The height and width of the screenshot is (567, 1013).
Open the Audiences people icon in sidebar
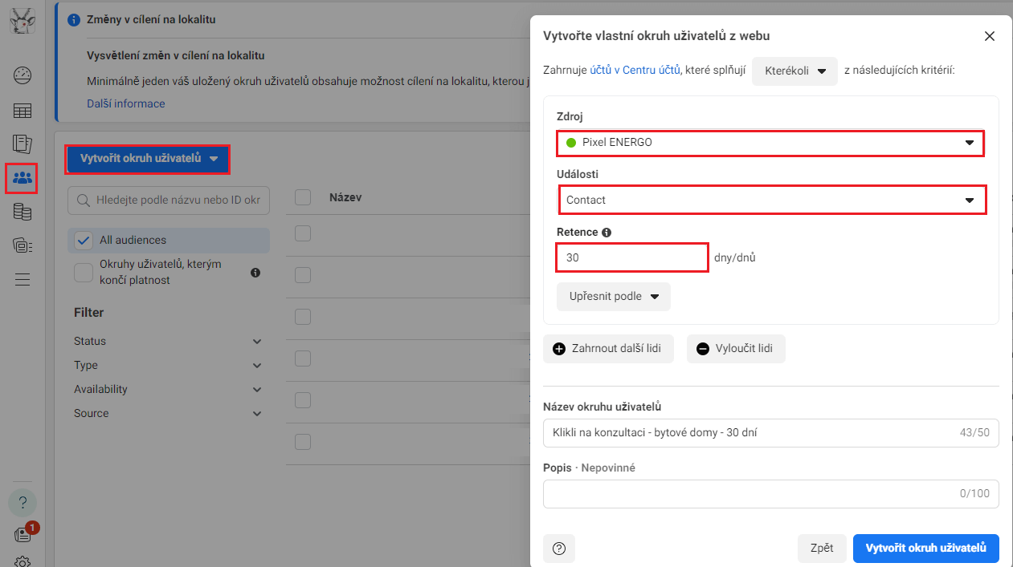(x=22, y=178)
